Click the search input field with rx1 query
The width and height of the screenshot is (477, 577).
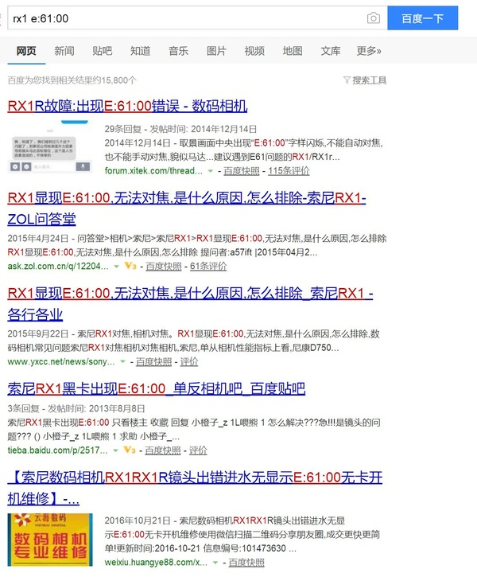[x=188, y=18]
